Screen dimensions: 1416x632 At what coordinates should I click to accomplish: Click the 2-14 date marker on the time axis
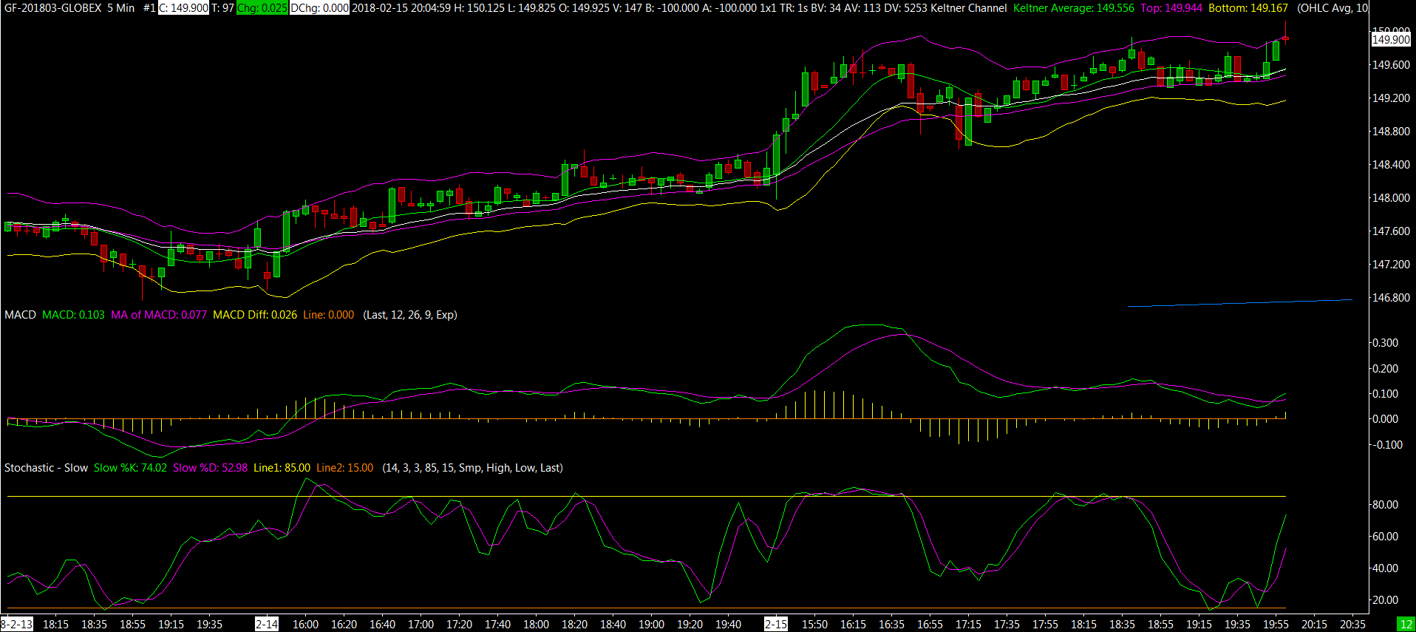(x=267, y=625)
